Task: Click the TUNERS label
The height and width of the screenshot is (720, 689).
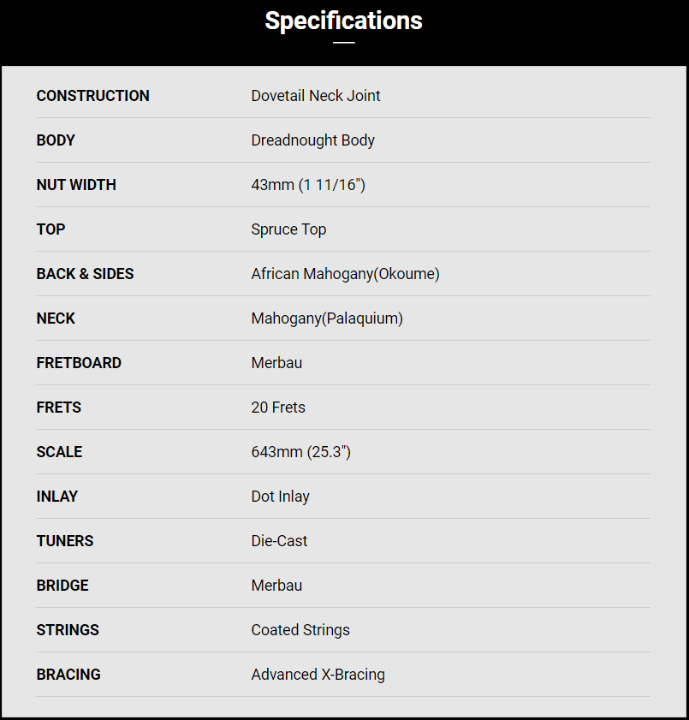Action: (x=65, y=541)
